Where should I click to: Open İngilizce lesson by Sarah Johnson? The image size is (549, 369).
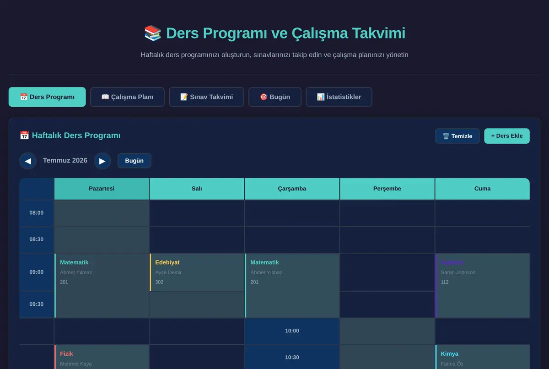coord(482,286)
